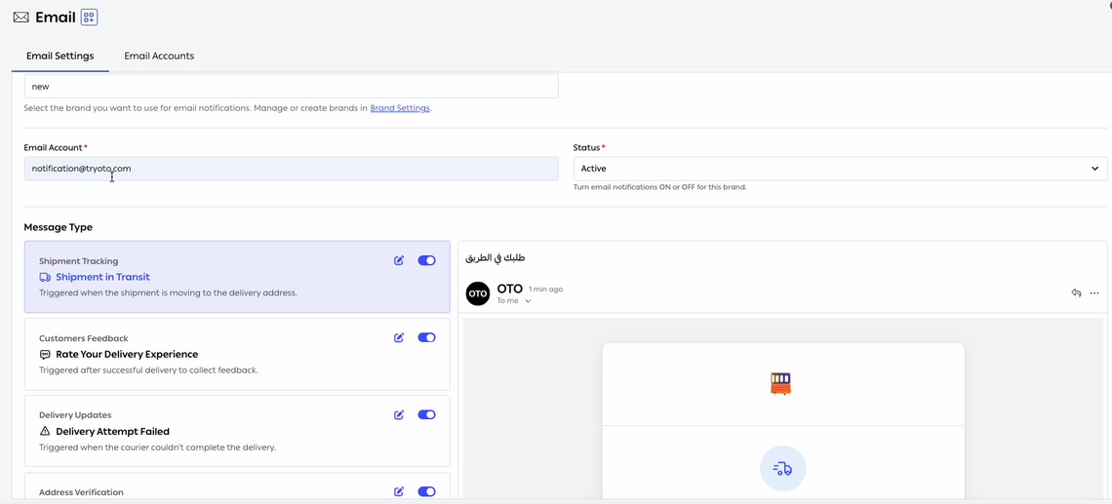
Task: Click the 'Turn email notifications ON or OFF' hint
Action: [659, 188]
